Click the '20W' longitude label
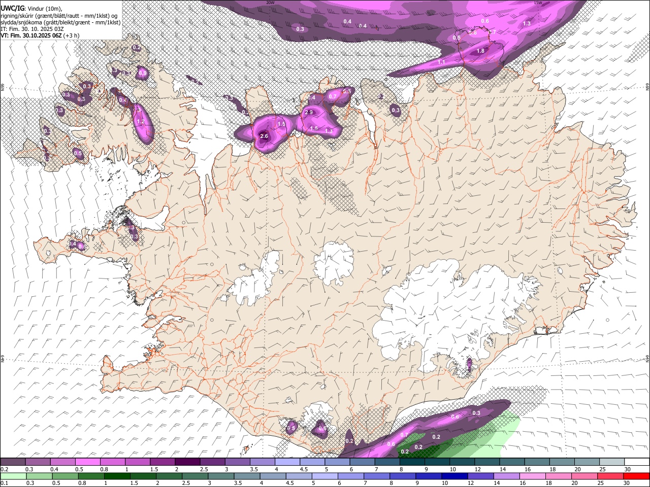 (270, 3)
